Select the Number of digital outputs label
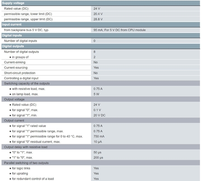 (x=21, y=52)
